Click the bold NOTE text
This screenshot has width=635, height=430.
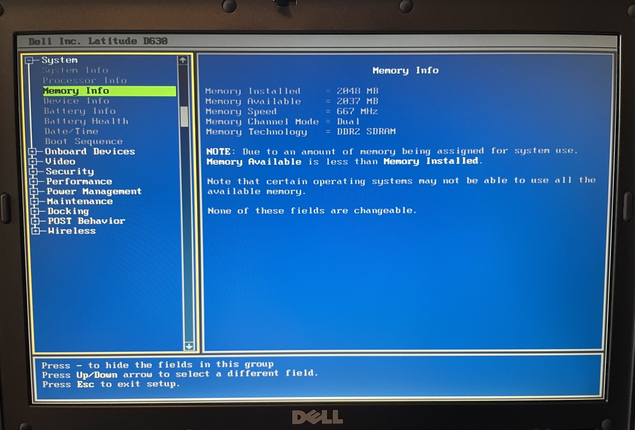pyautogui.click(x=218, y=152)
